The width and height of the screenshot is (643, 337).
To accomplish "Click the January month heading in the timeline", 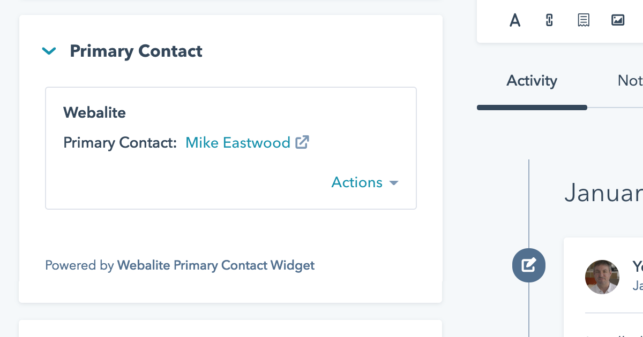I will click(x=603, y=193).
